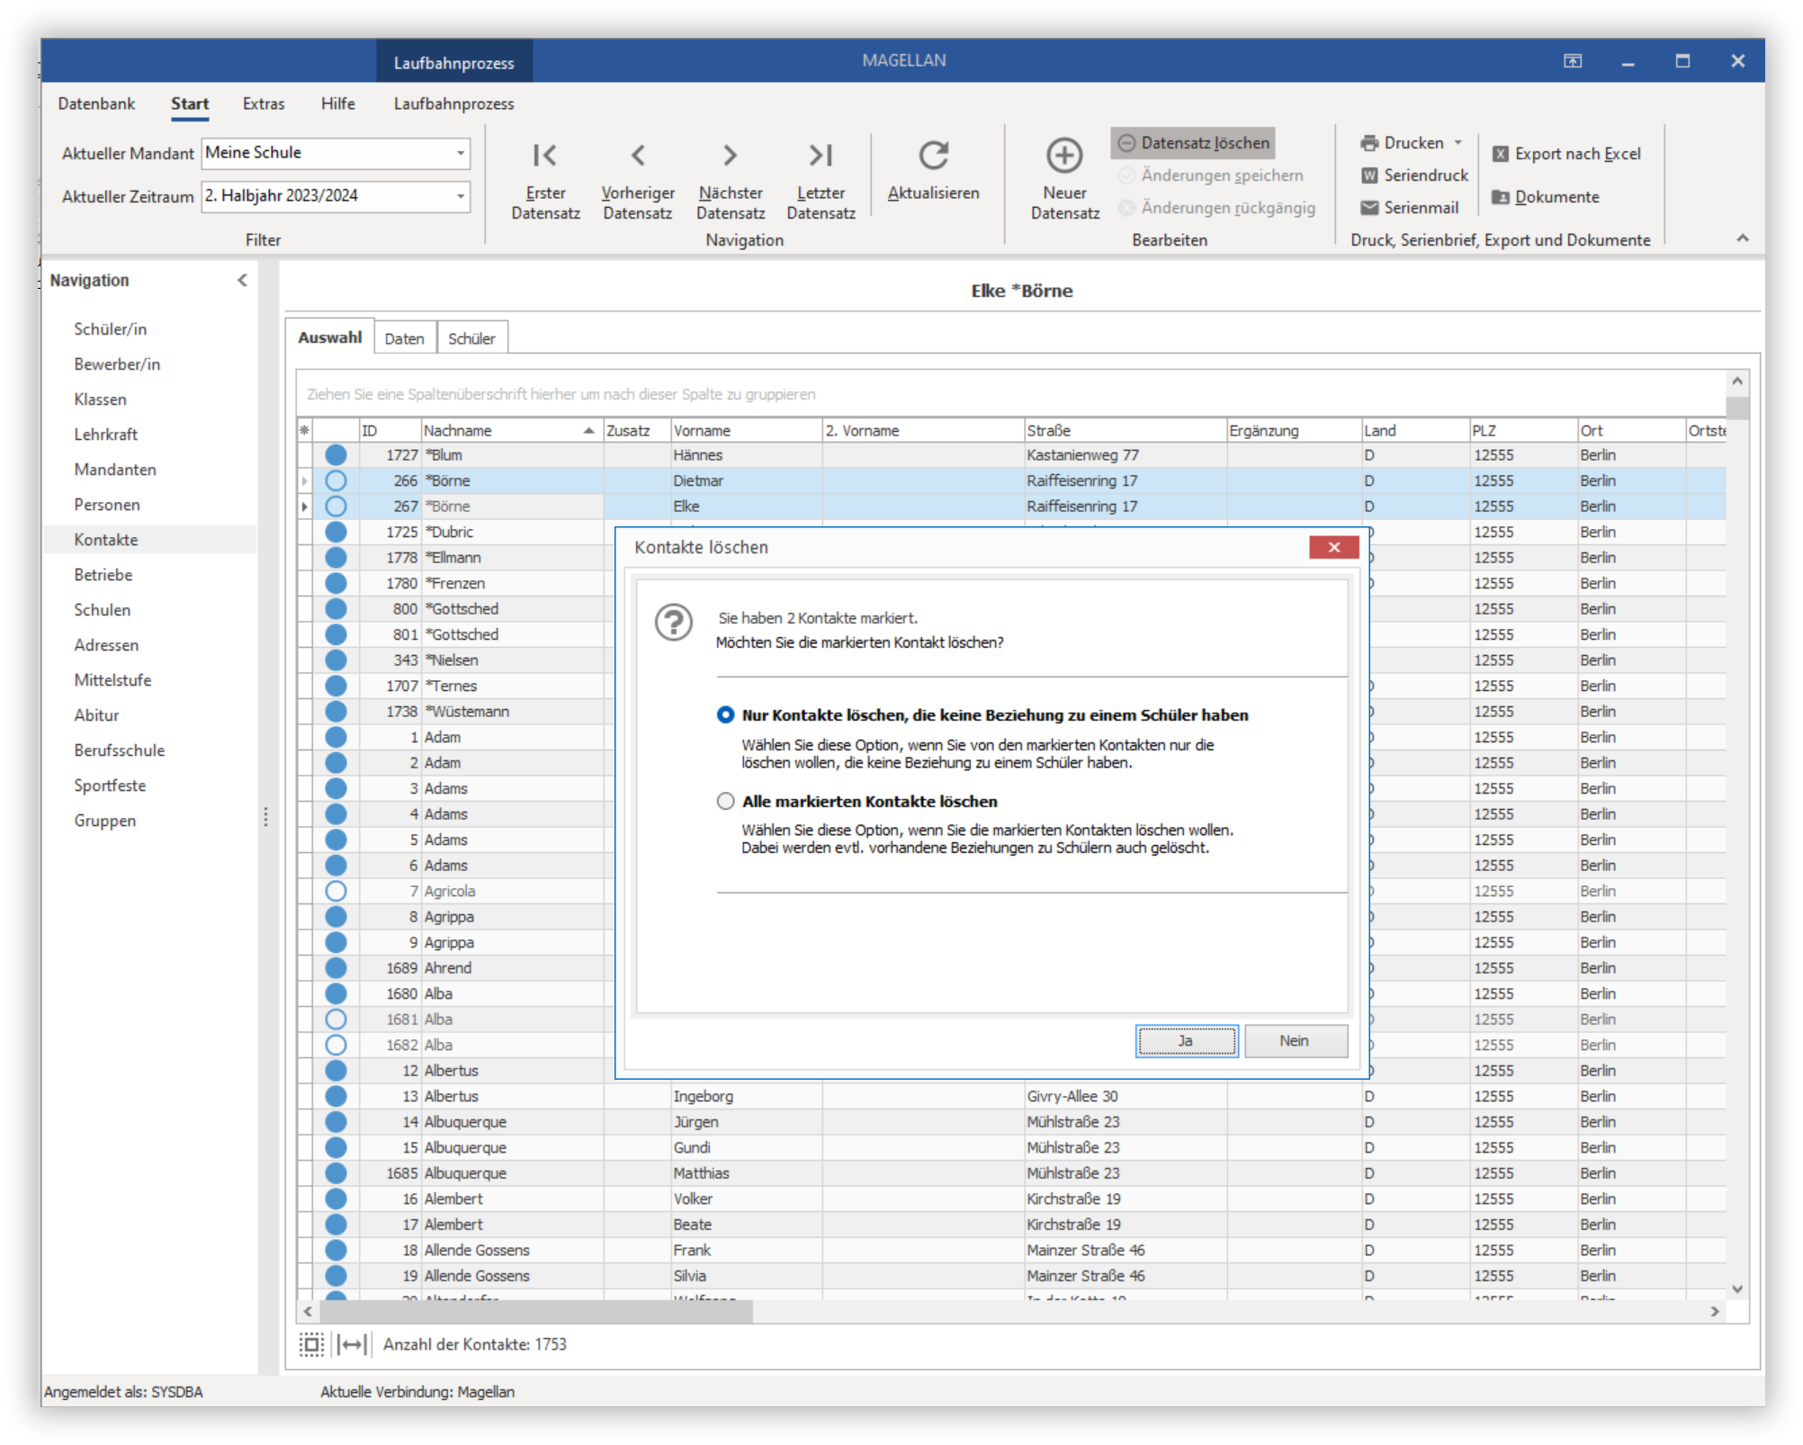The width and height of the screenshot is (1803, 1445).
Task: Create new record with Neuer Datensatz icon
Action: coord(1064,156)
